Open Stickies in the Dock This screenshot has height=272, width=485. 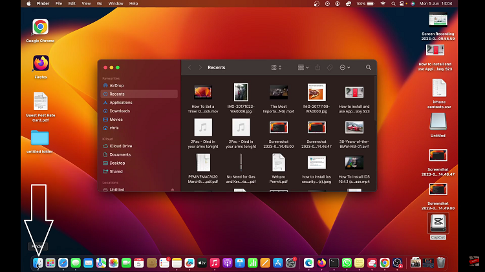[x=359, y=263]
